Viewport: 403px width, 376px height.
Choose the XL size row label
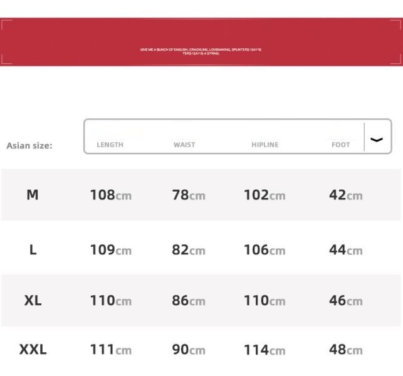pos(33,300)
